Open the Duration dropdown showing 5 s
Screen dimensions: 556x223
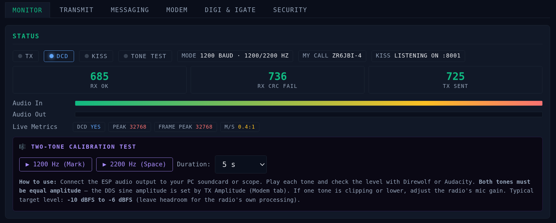[241, 164]
